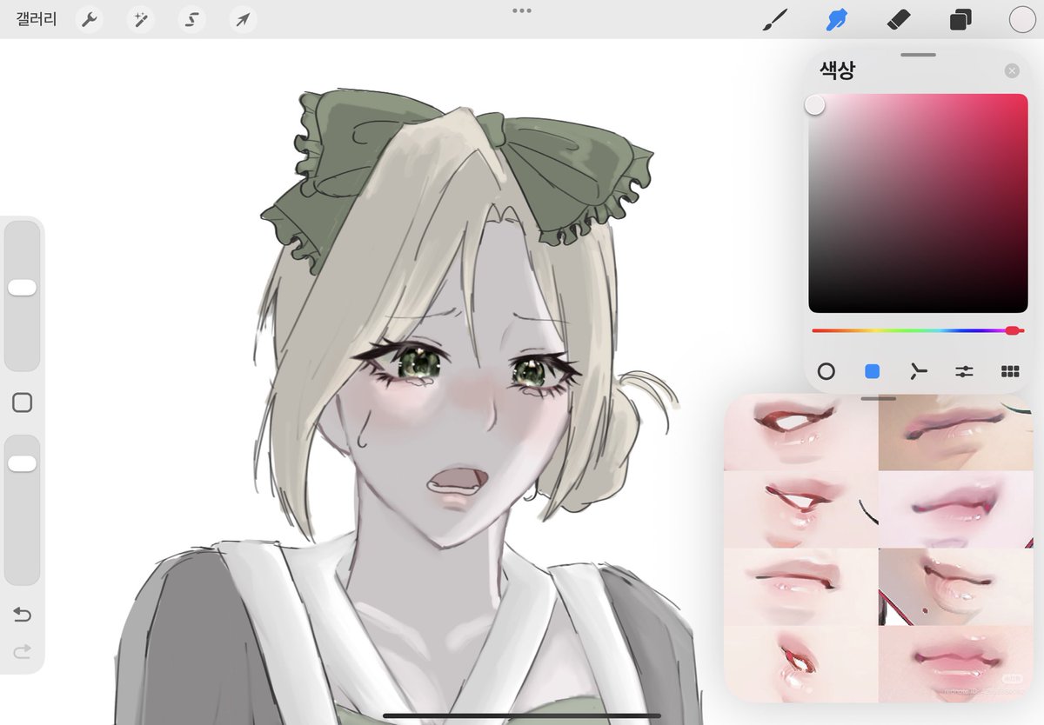1044x725 pixels.
Task: Tap the color panel's top grab handle
Action: point(918,55)
